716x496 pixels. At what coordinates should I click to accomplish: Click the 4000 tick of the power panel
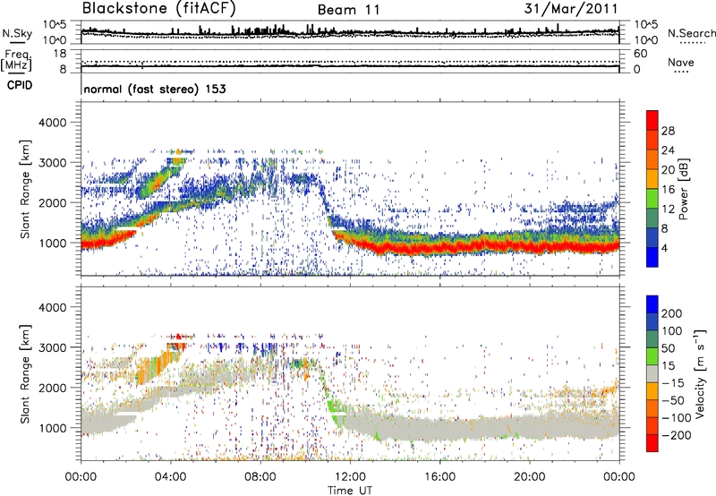coord(52,123)
